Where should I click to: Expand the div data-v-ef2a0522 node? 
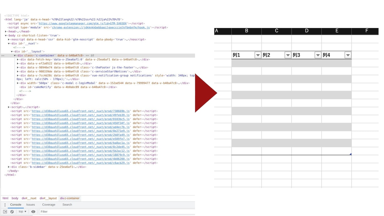click(18, 64)
